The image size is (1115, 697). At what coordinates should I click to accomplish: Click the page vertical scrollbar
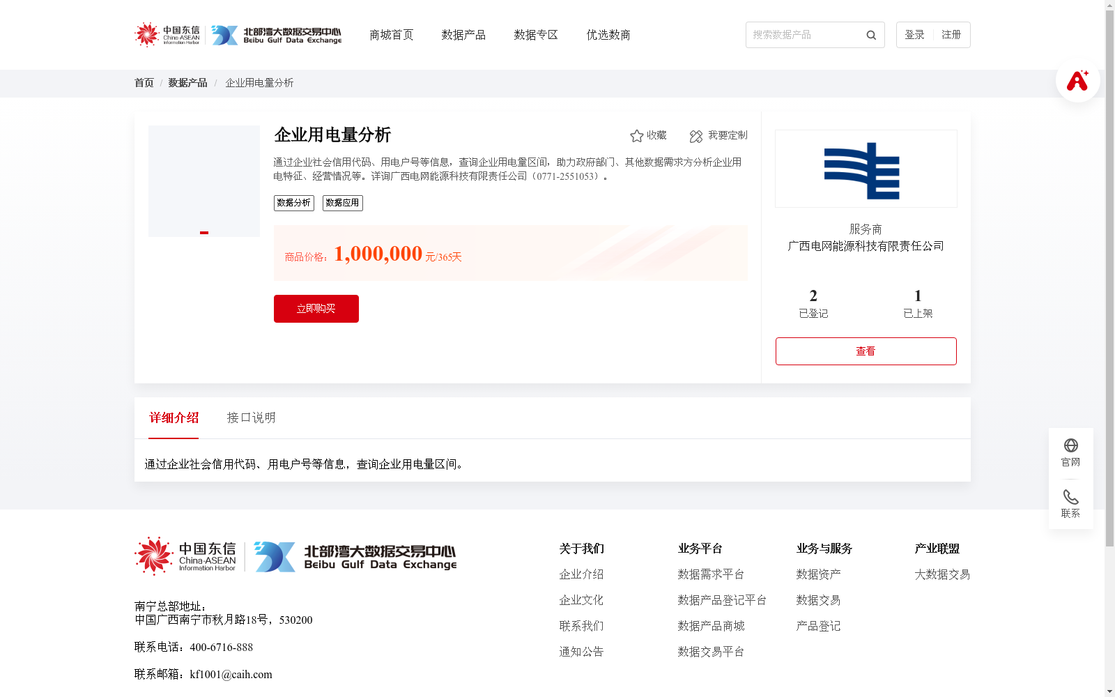click(x=1109, y=279)
